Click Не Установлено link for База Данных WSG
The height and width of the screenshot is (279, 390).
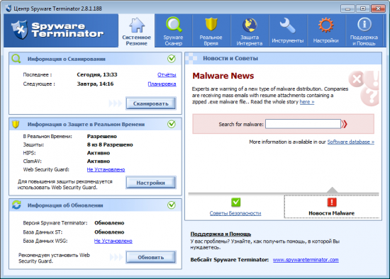113,241
